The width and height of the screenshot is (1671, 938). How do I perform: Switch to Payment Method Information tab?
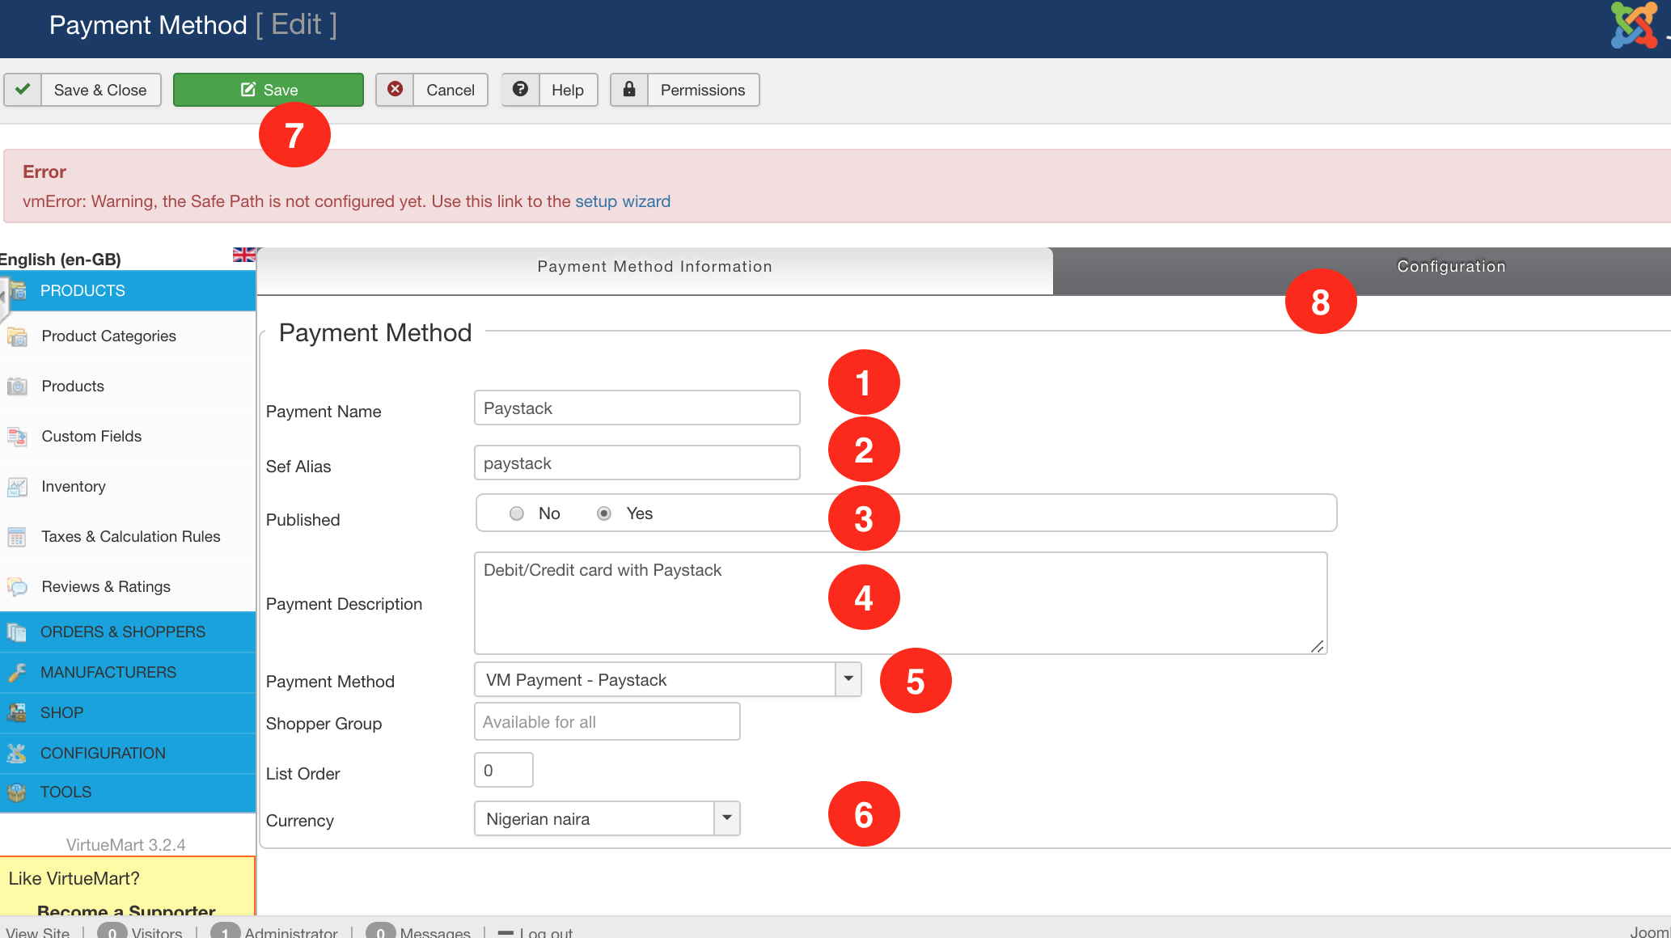point(654,270)
